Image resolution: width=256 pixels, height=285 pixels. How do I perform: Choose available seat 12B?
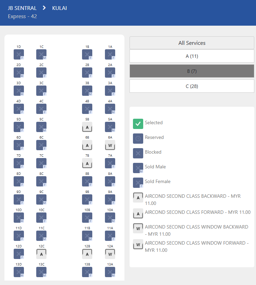point(87,254)
